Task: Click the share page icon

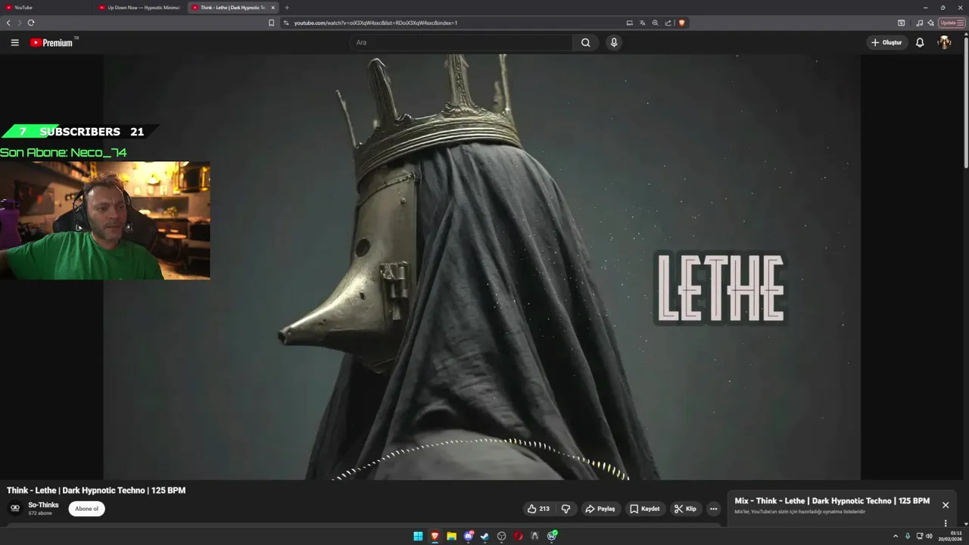Action: coord(668,23)
